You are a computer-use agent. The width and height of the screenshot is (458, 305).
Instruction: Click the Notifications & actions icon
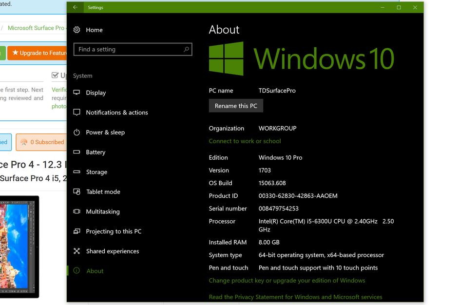pyautogui.click(x=76, y=112)
